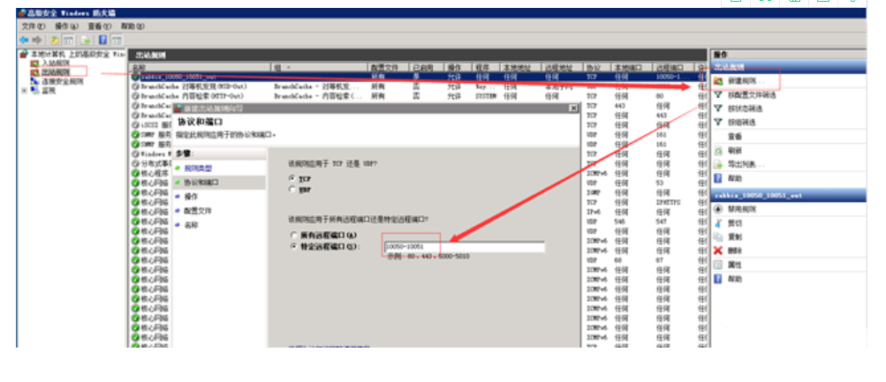Open the 操作(A) menu

pos(66,26)
